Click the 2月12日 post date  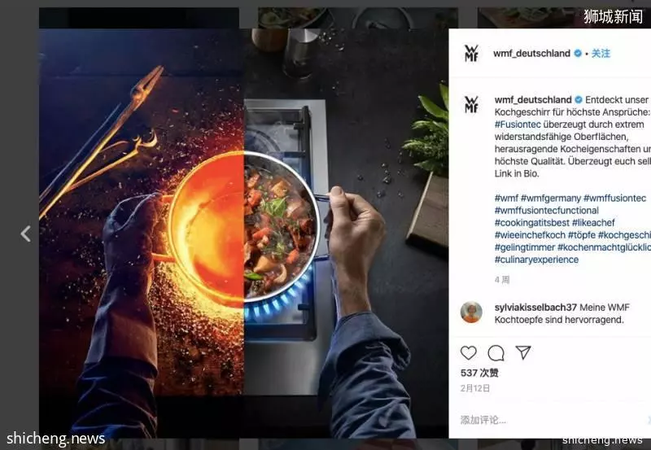[475, 388]
